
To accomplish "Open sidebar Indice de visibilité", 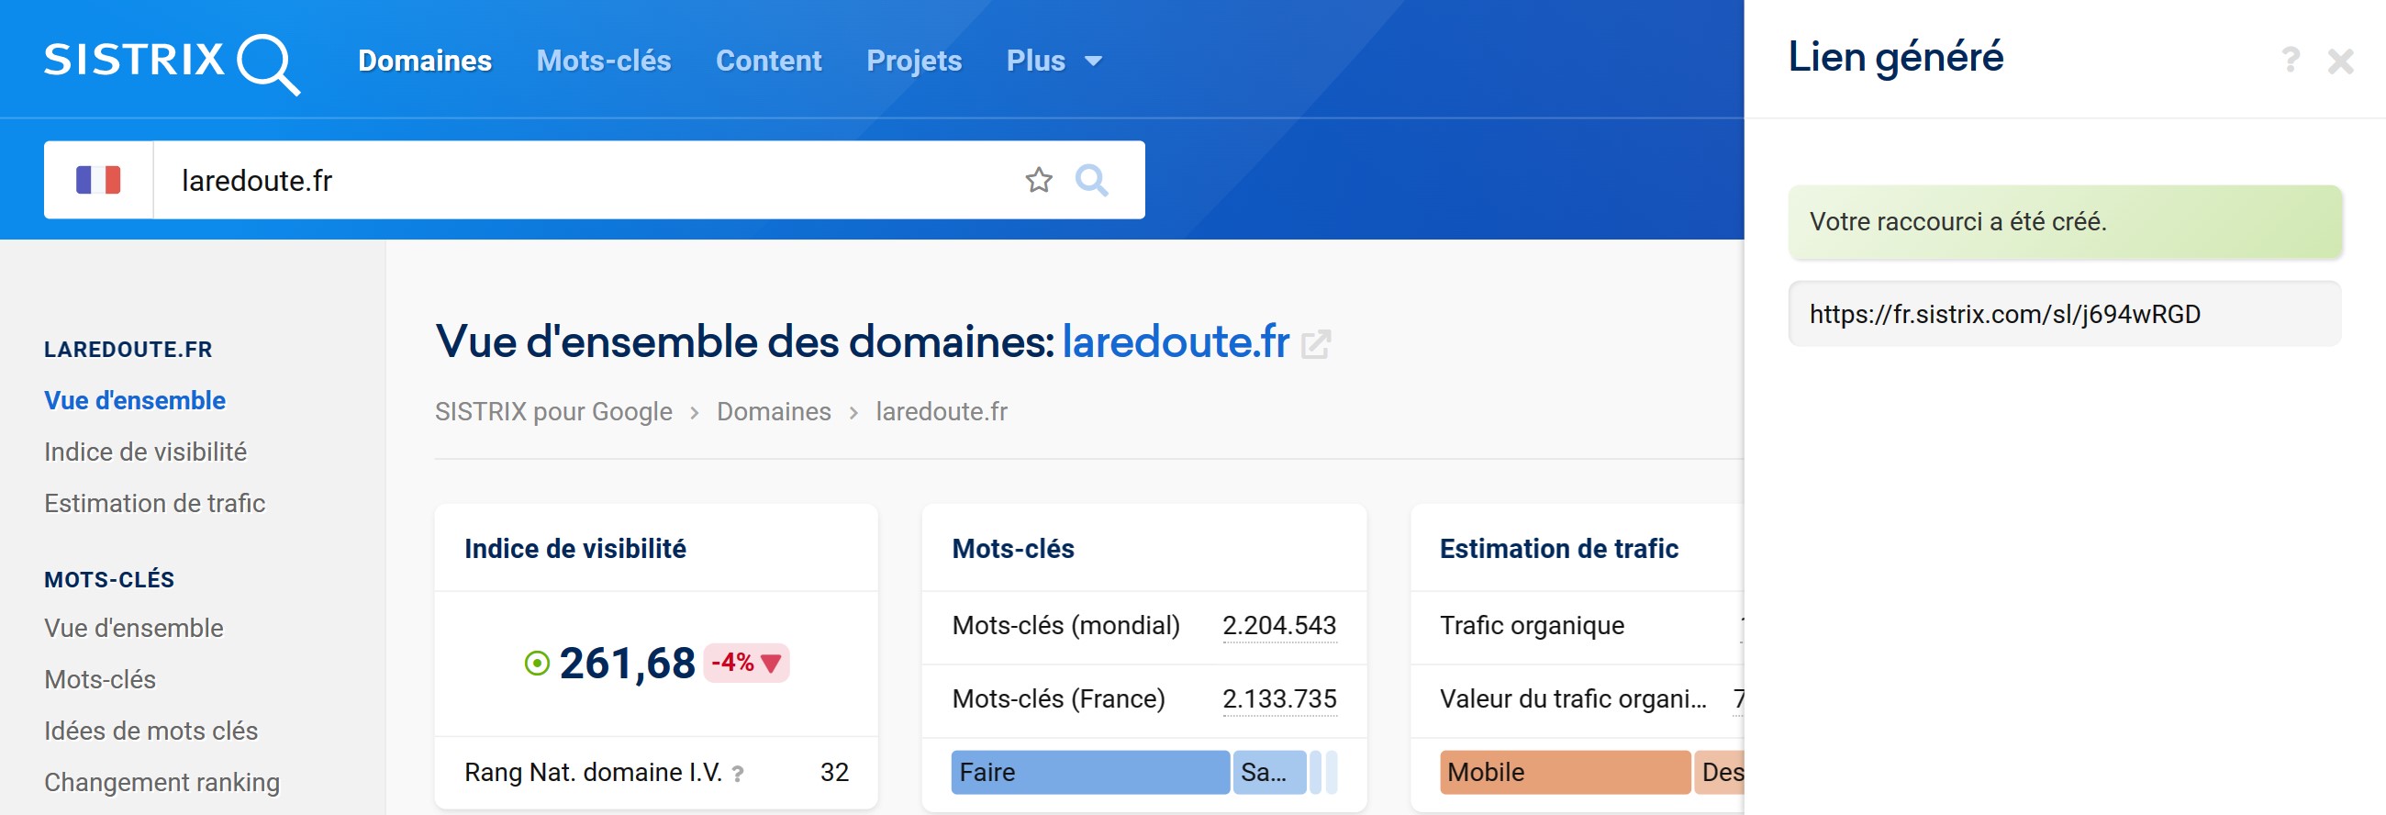I will (145, 452).
